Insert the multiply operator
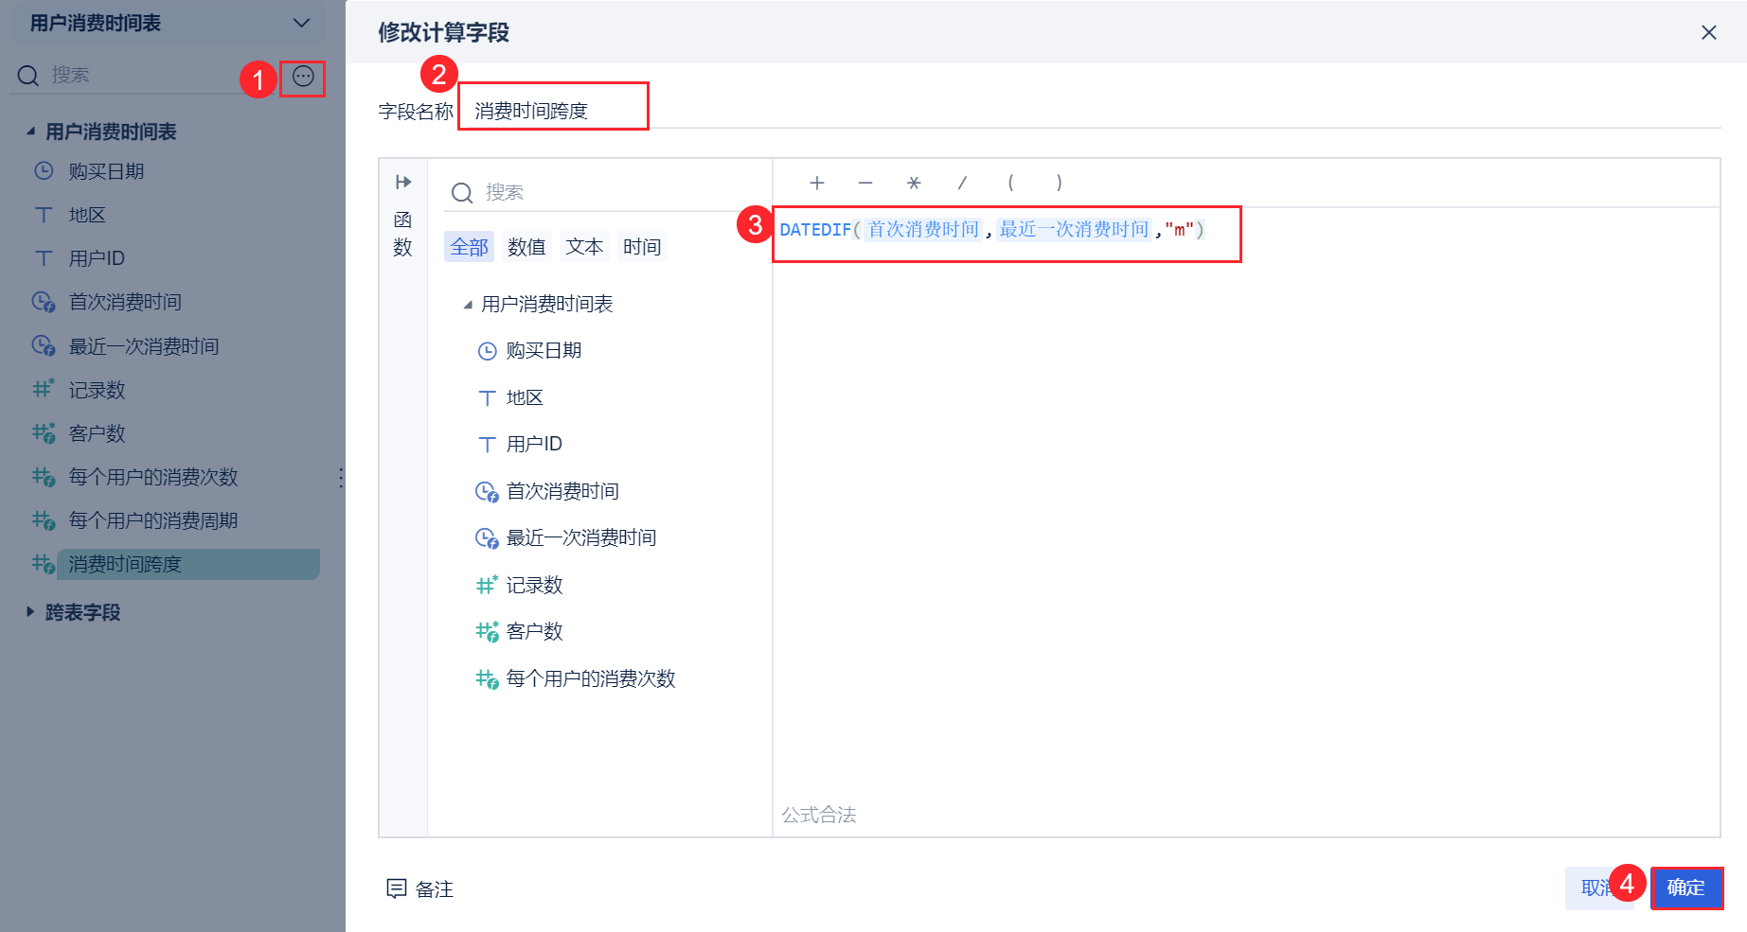Viewport: 1747px width, 932px height. point(914,183)
